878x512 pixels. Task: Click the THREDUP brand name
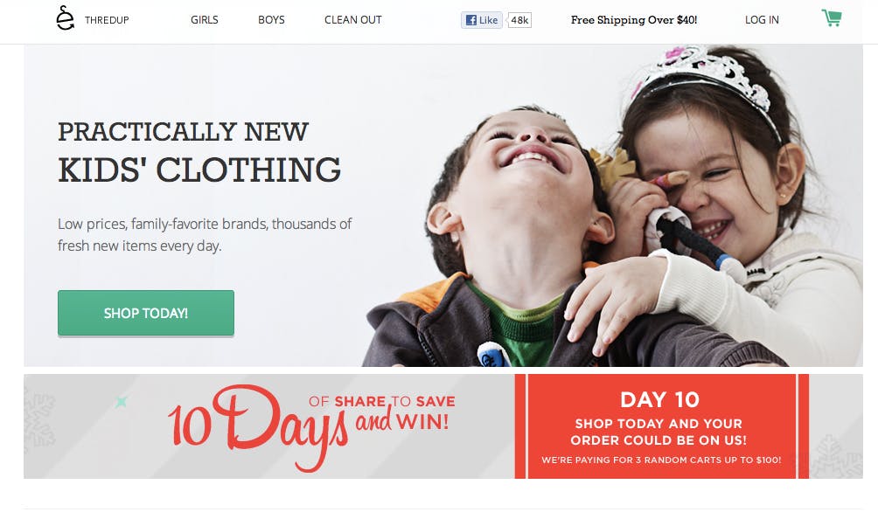point(107,20)
